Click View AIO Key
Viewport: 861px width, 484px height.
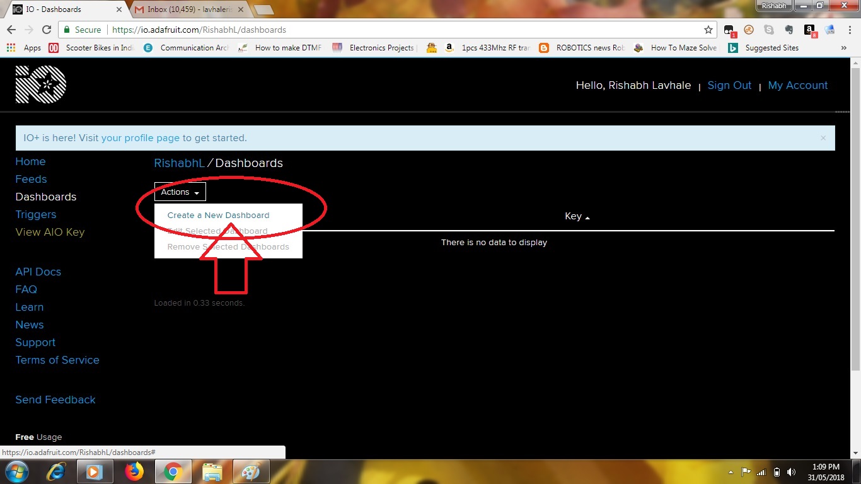point(50,232)
